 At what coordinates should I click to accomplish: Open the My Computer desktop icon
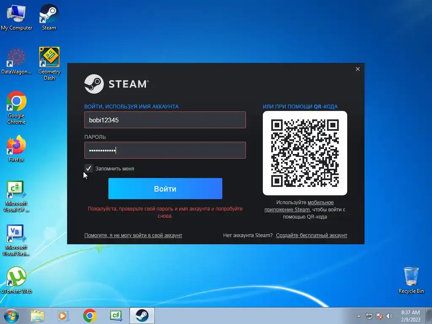point(16,18)
